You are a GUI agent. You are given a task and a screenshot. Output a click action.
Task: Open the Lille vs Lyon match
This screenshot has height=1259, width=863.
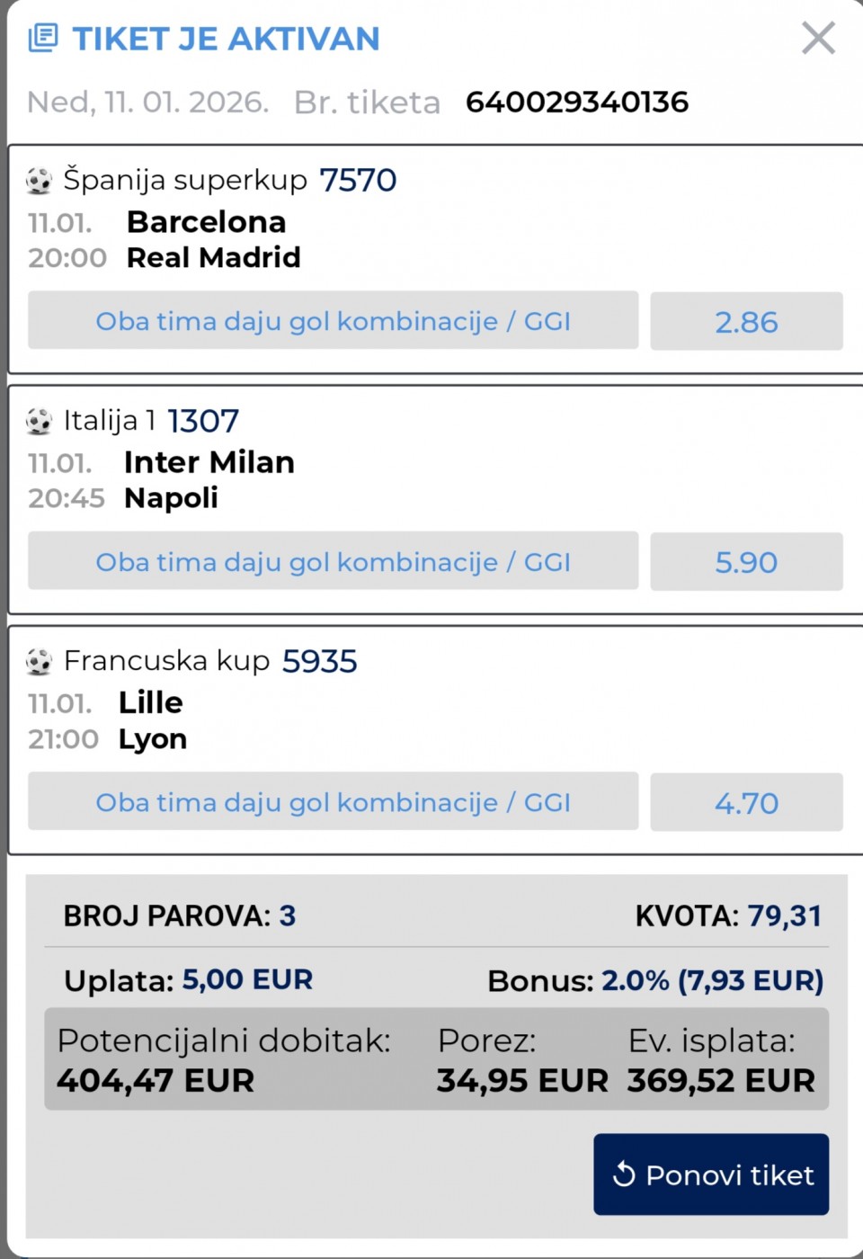coord(152,721)
